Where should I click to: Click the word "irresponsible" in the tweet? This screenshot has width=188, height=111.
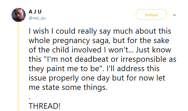pos(143,59)
